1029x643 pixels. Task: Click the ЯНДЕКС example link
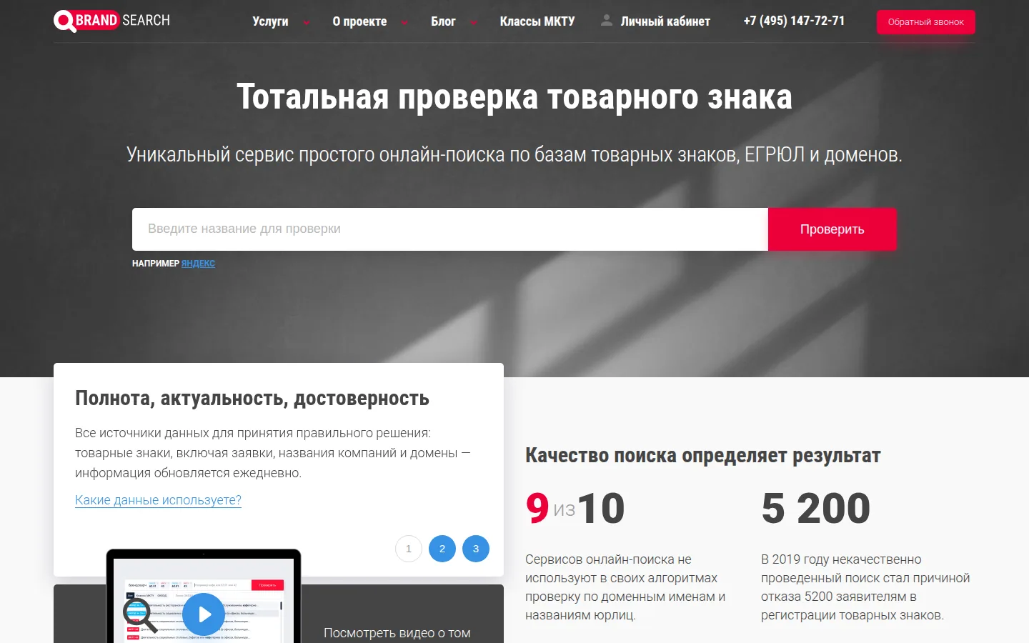pyautogui.click(x=198, y=264)
